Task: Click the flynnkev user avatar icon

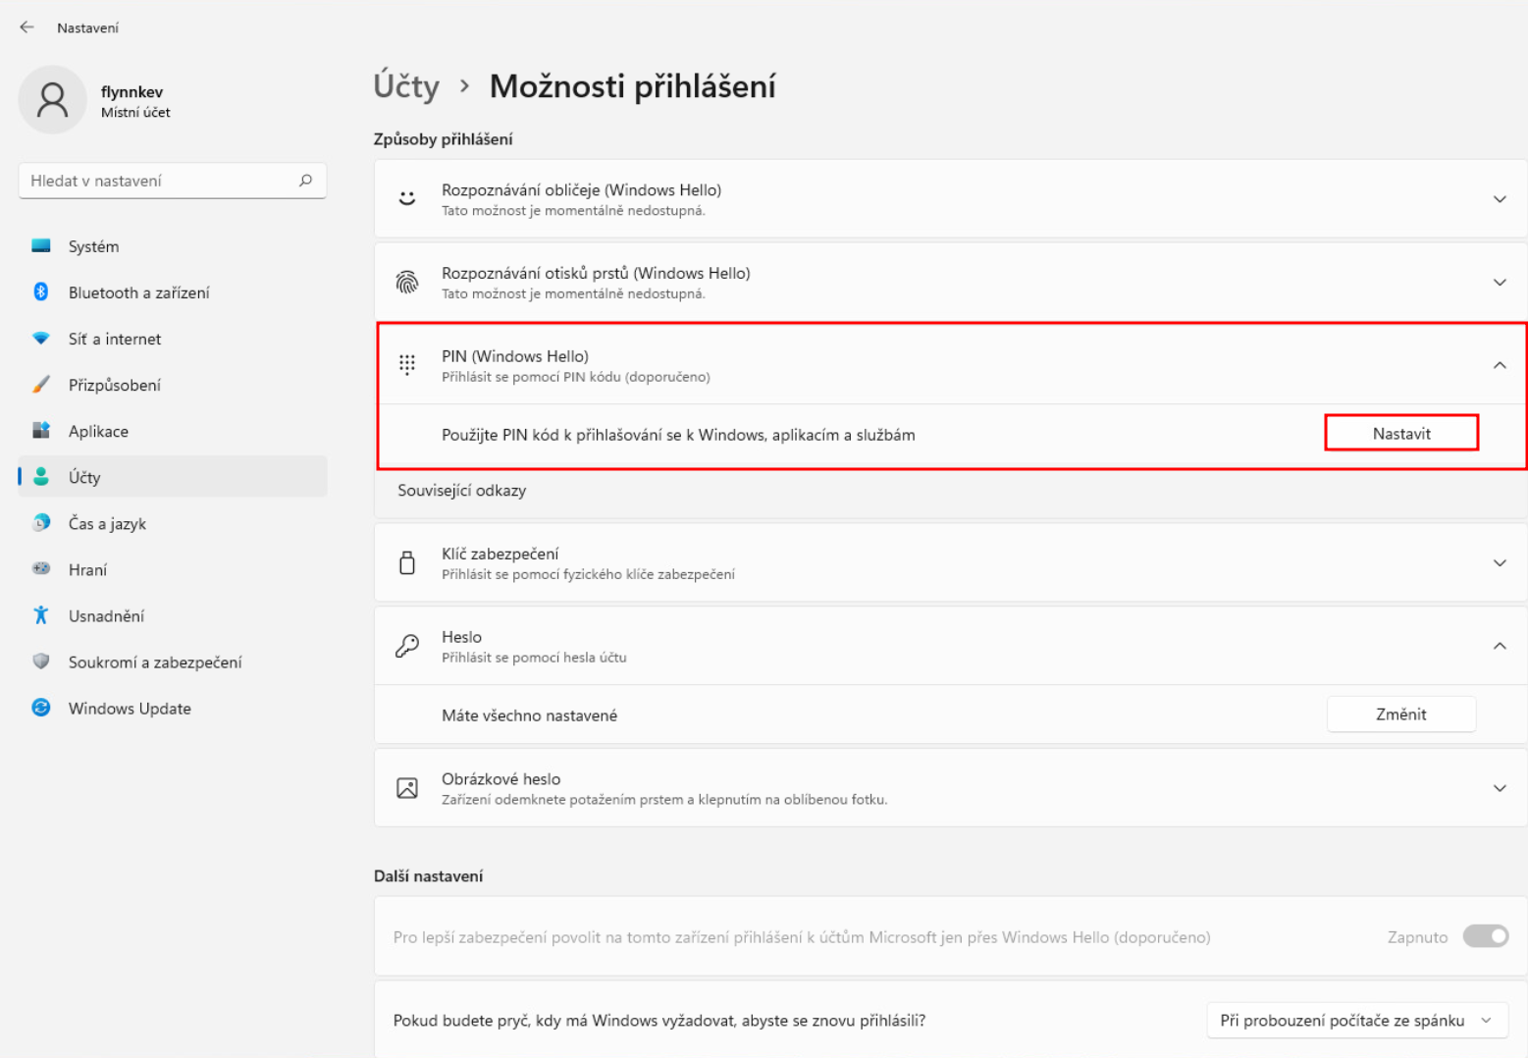Action: tap(52, 100)
